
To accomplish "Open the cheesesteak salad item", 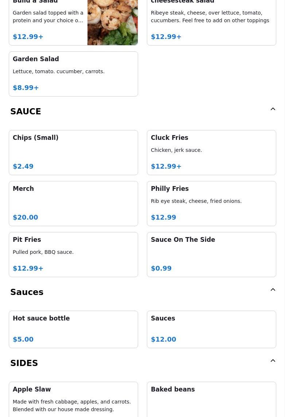I will (x=211, y=23).
